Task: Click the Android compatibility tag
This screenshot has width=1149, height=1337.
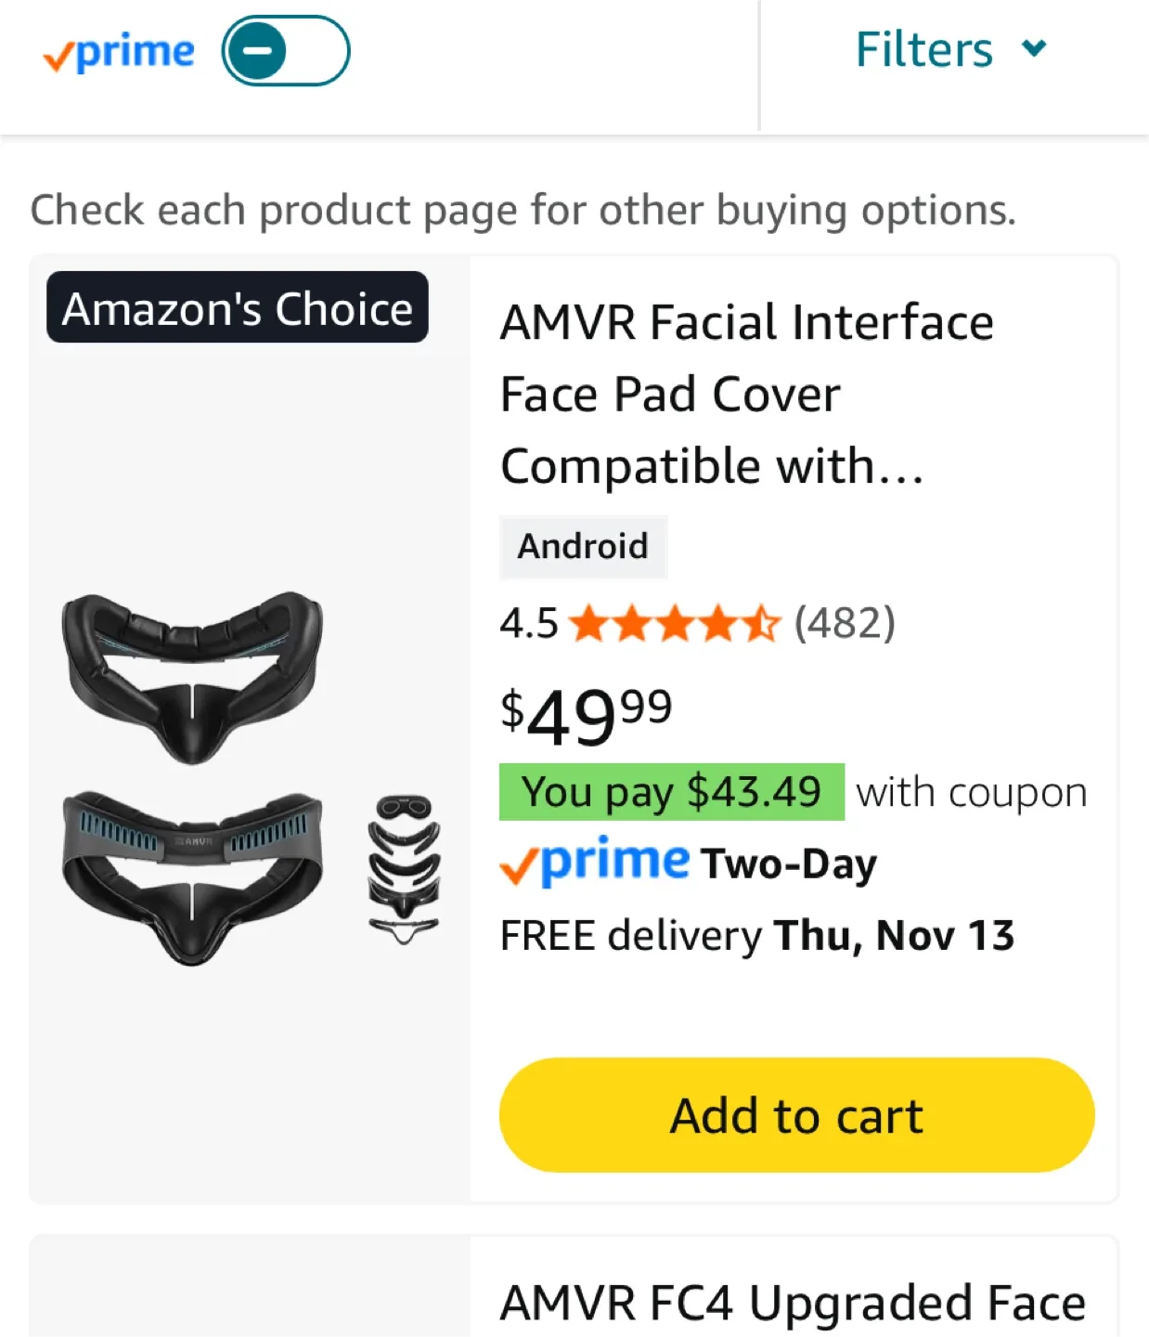Action: pos(583,547)
